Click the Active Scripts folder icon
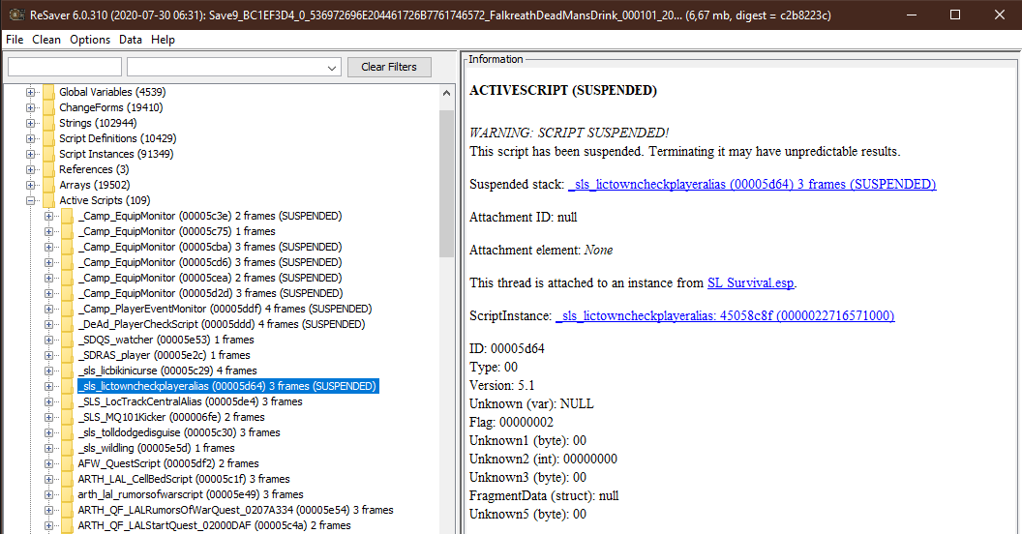 (x=49, y=200)
